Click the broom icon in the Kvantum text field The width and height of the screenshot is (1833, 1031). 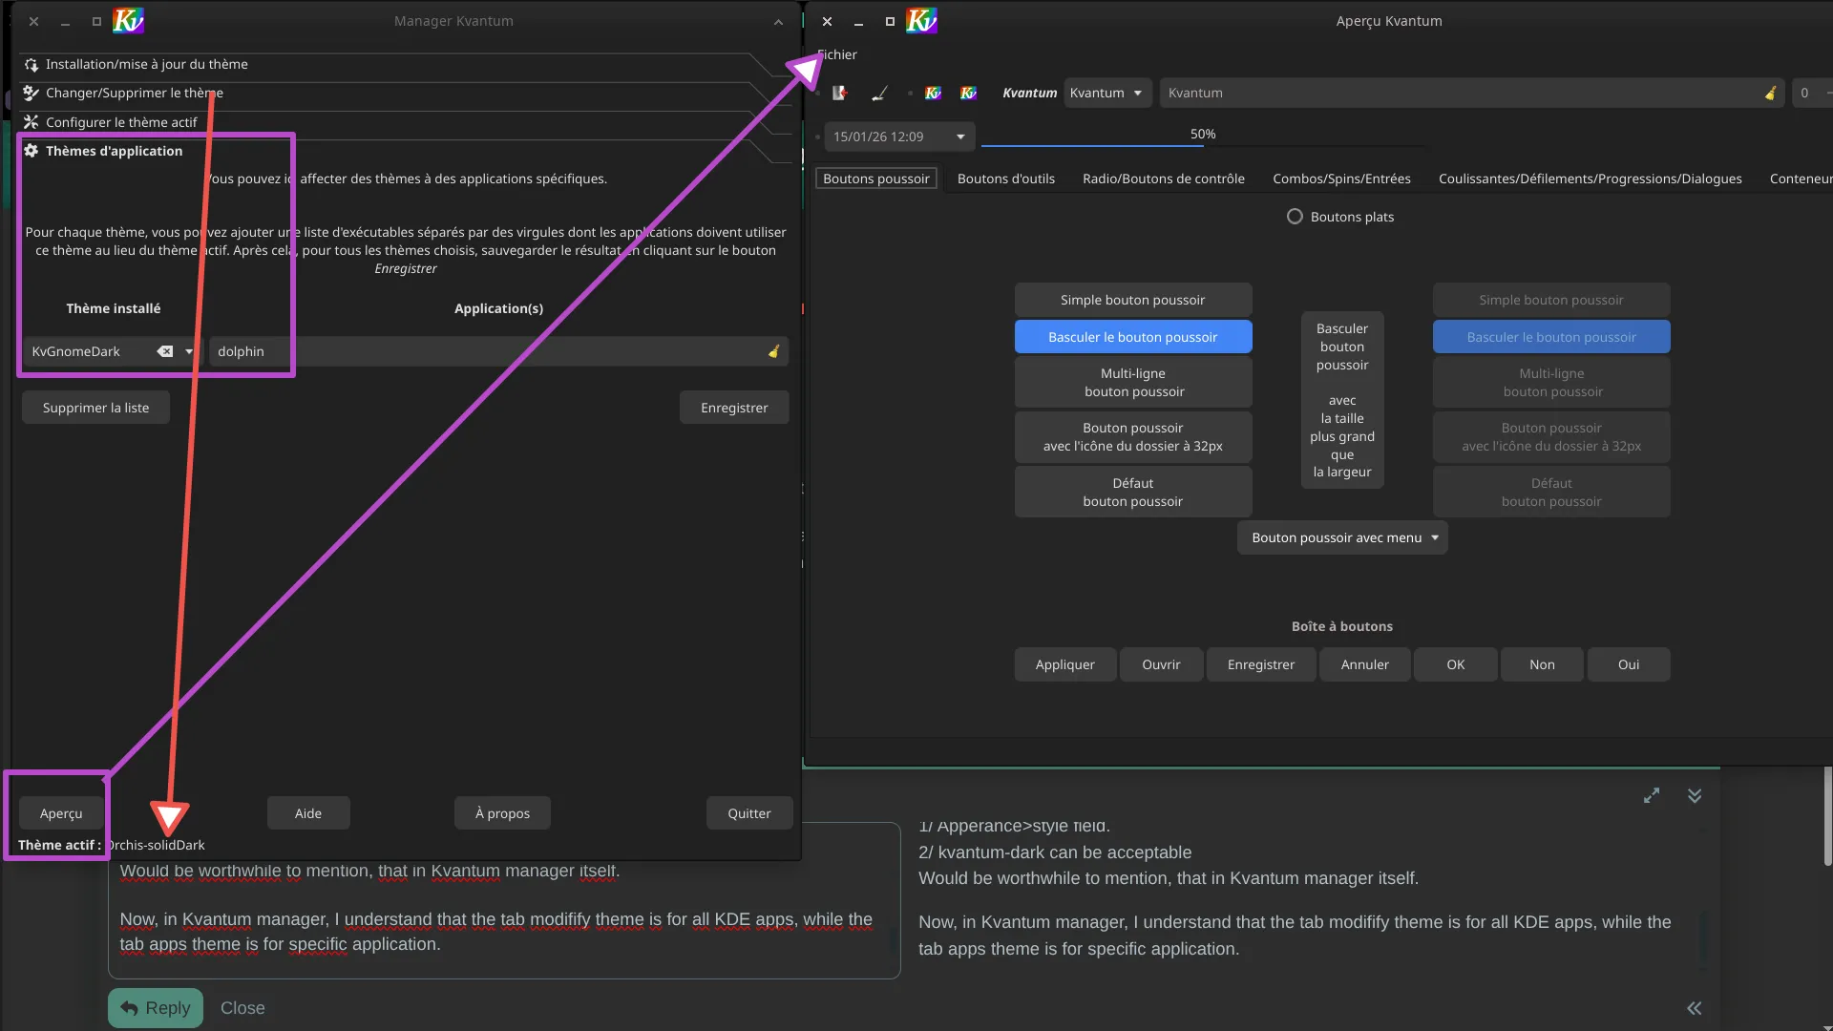tap(1770, 93)
